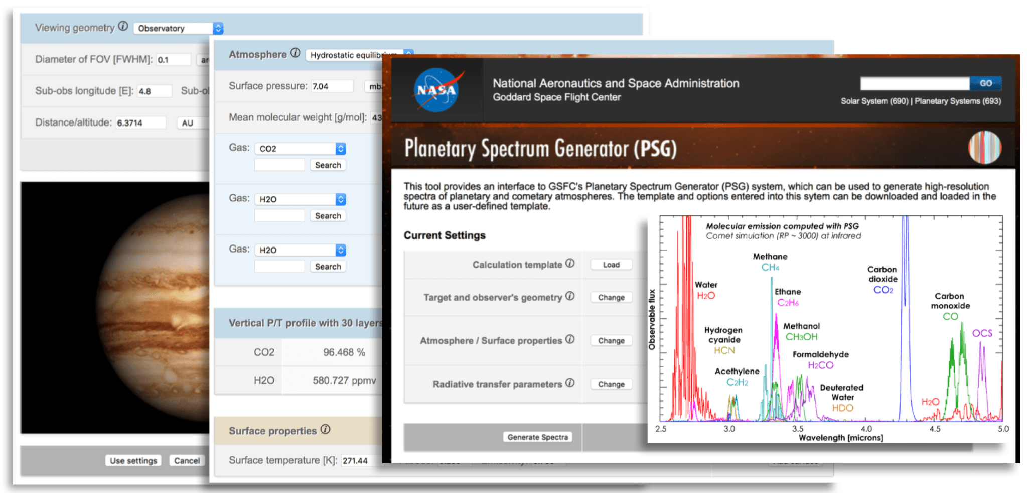1027x493 pixels.
Task: Open the first H2O gas dropdown
Action: tap(301, 199)
